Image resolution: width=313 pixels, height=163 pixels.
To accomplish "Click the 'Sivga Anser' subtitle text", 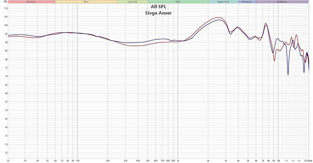I will pos(158,13).
